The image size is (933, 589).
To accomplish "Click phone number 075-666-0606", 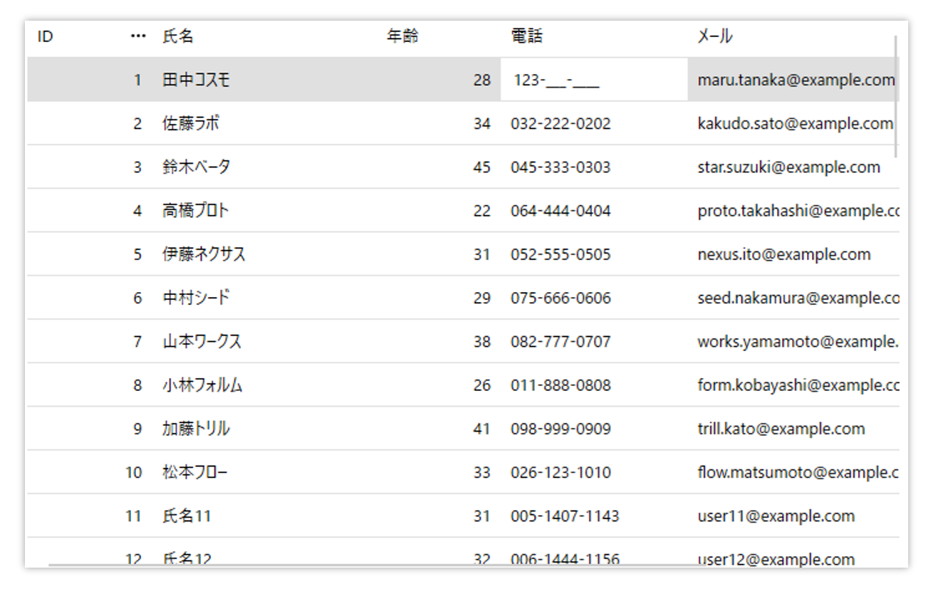I will (561, 298).
